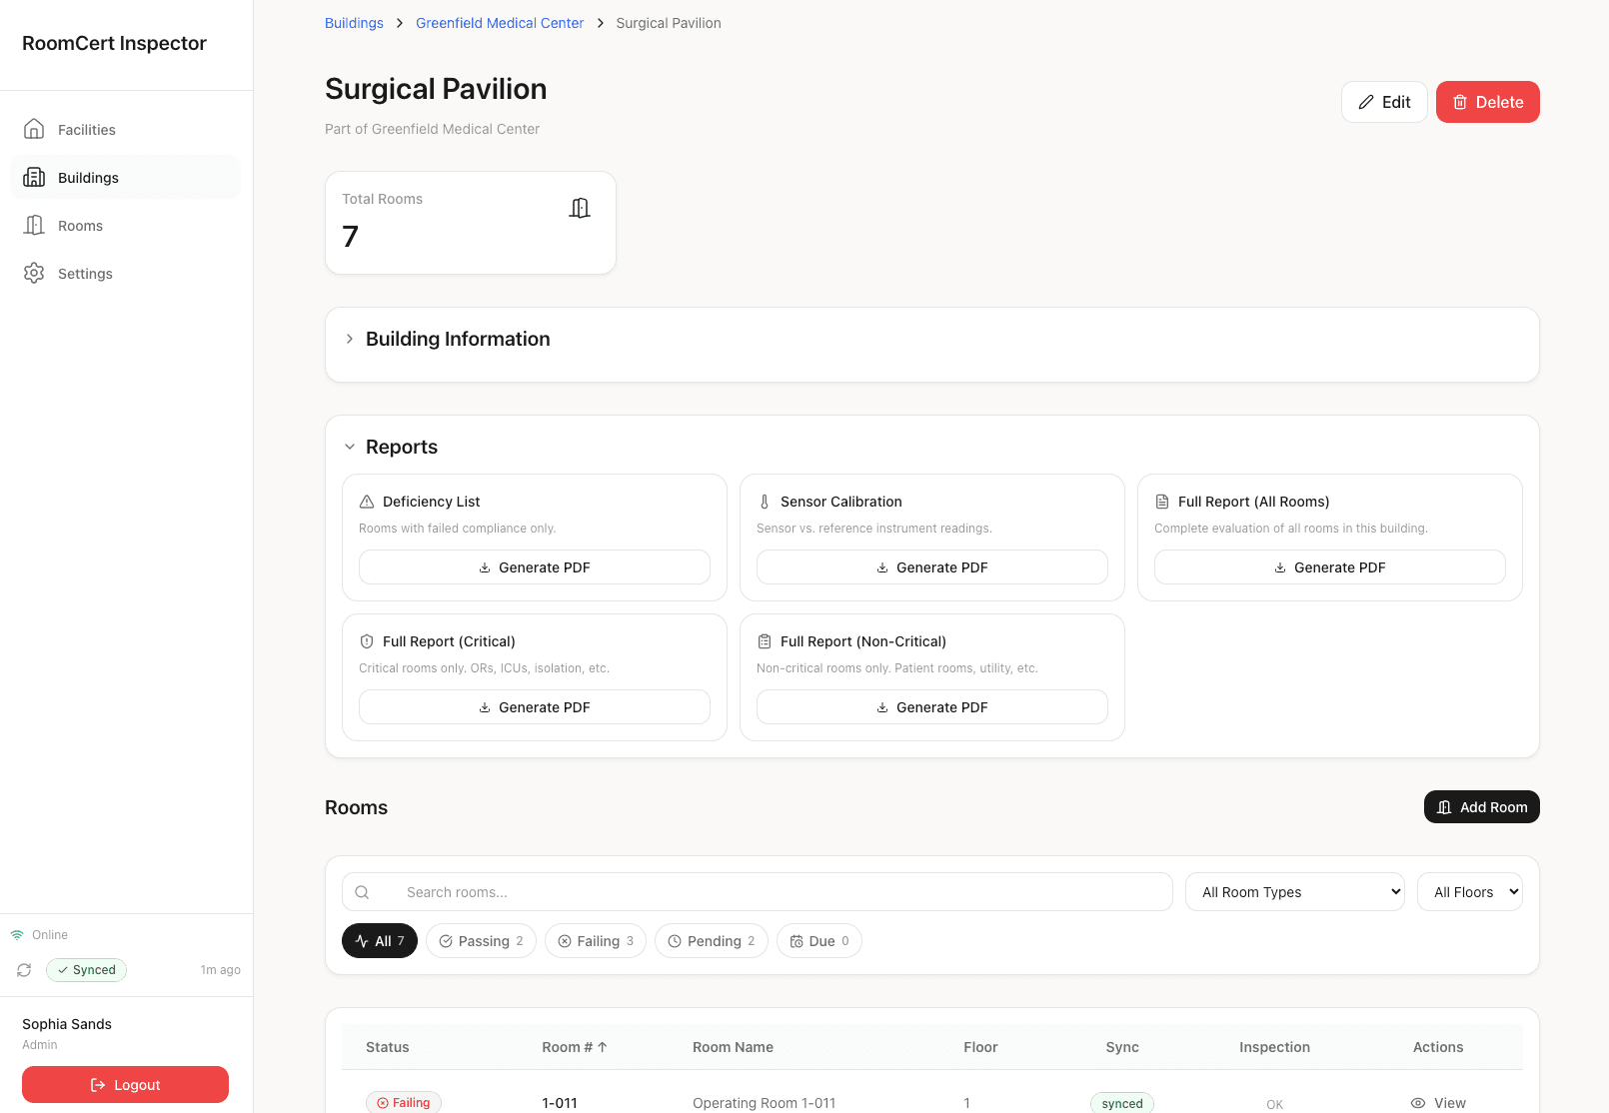Click the Online wifi icon
Screen dimensions: 1609x1113
pos(17,935)
